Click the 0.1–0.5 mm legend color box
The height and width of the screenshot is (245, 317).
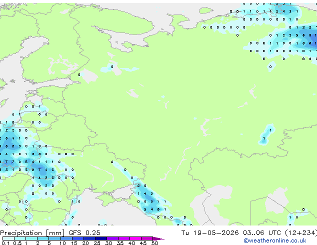pyautogui.click(x=8, y=238)
